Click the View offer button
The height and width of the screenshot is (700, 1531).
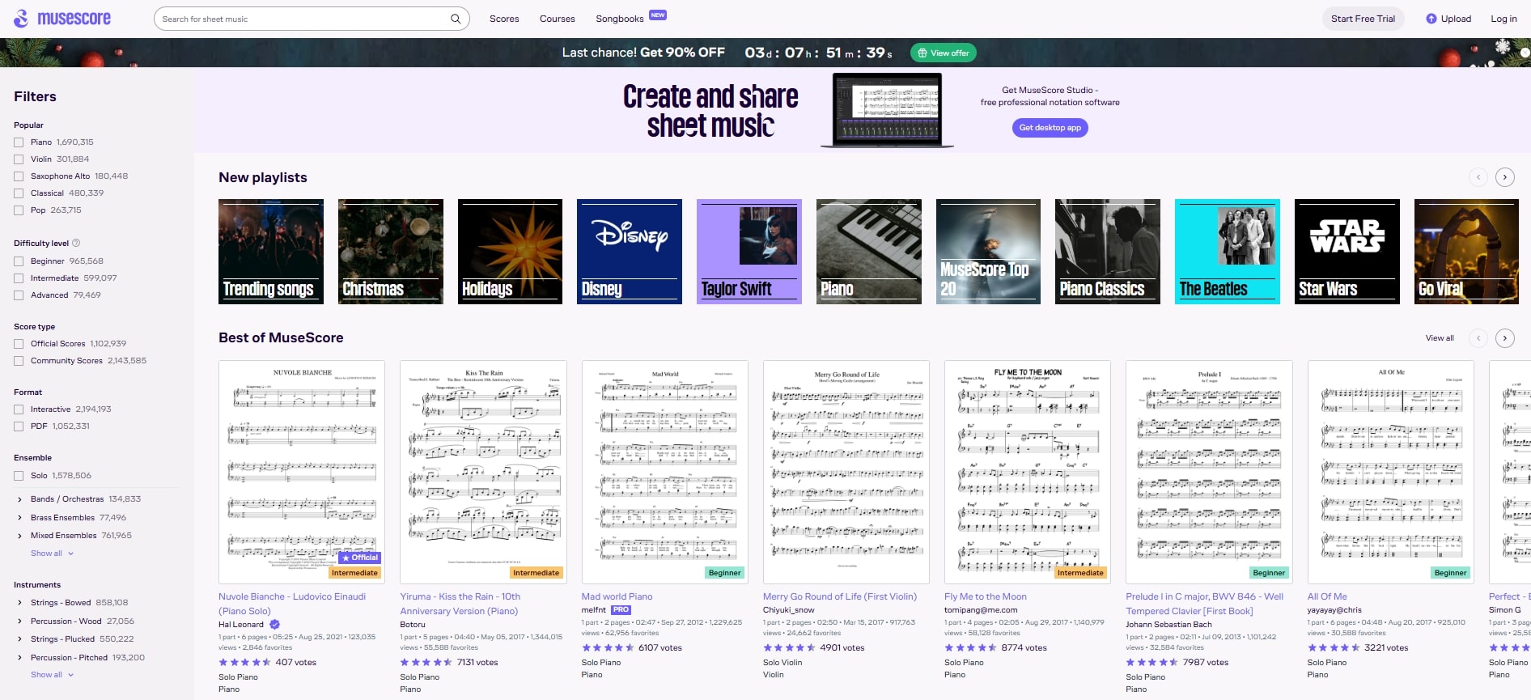pyautogui.click(x=944, y=53)
